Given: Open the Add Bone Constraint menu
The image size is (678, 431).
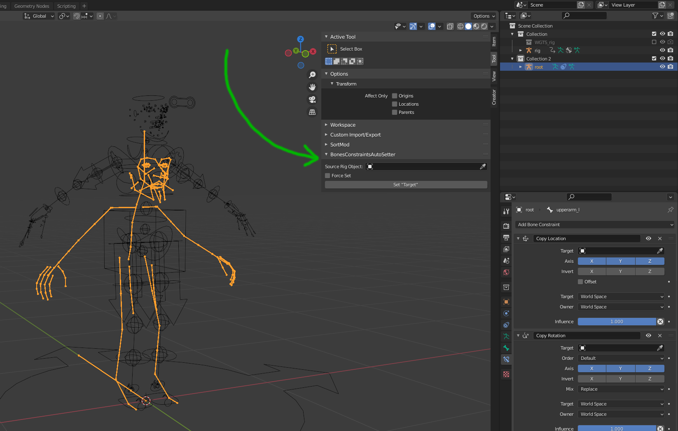Looking at the screenshot, I should point(594,225).
